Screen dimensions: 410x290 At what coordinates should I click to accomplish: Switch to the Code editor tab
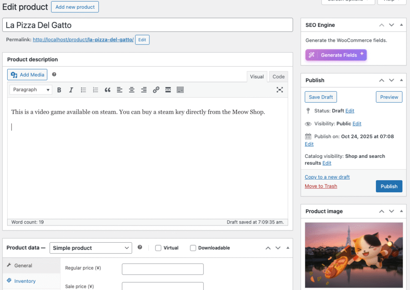[x=278, y=77]
